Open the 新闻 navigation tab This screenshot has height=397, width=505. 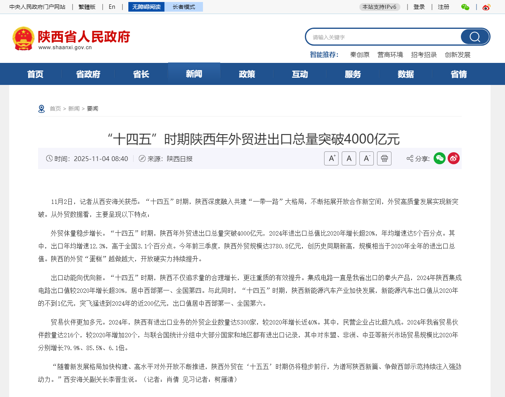[194, 74]
